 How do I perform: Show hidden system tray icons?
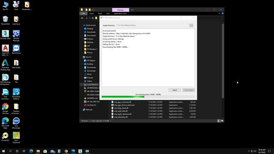pyautogui.click(x=249, y=151)
